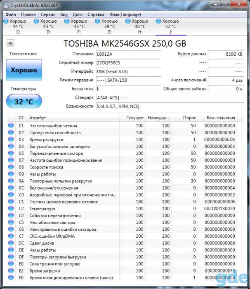Click status icon for Время загрузки

click(11, 270)
